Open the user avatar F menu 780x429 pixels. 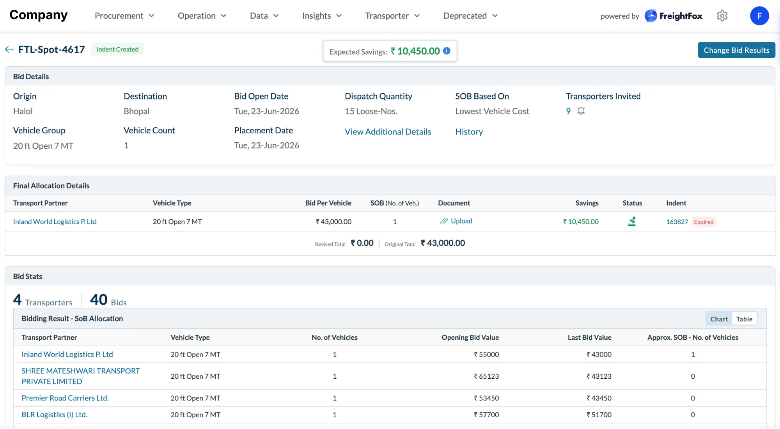coord(759,16)
